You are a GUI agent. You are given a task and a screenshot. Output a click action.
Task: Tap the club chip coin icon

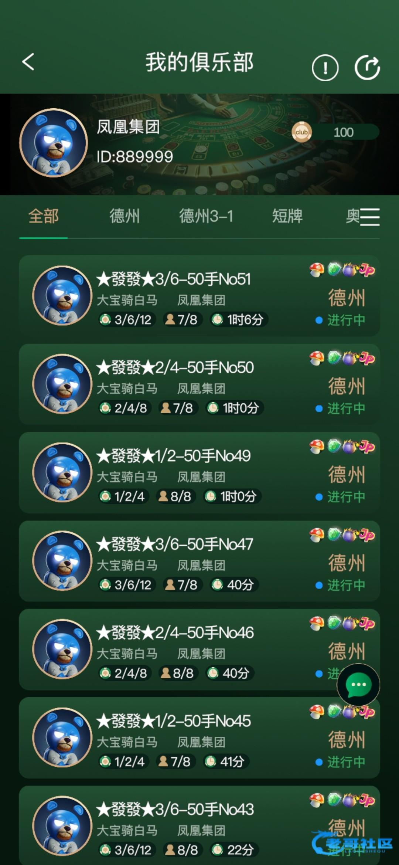pos(301,132)
